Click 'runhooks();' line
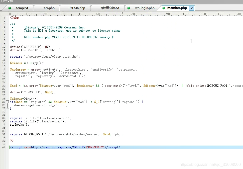The height and width of the screenshot is (169, 243). coord(19,125)
